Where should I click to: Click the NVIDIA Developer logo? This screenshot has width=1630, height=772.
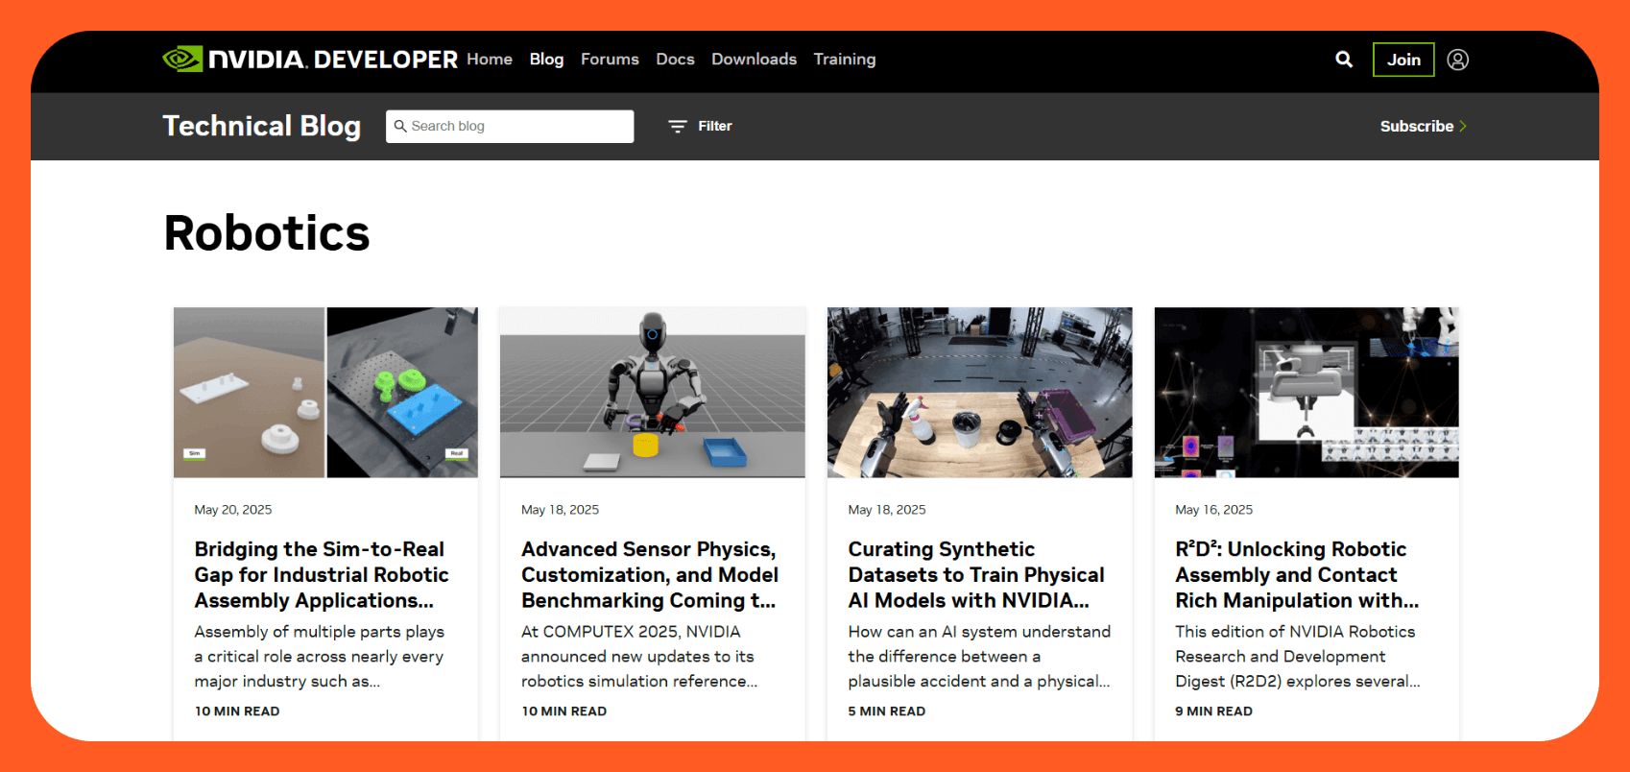pyautogui.click(x=310, y=60)
